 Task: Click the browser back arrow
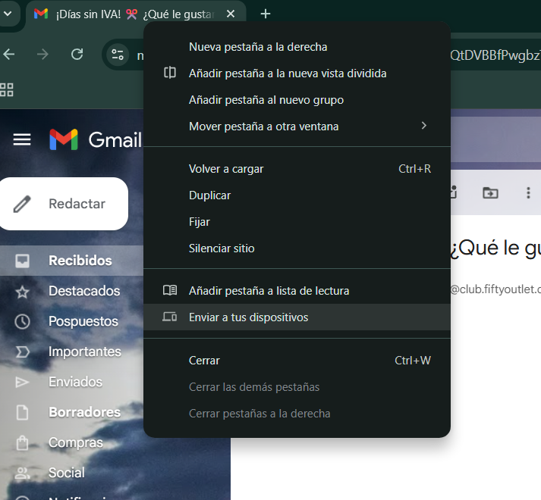[x=9, y=55]
